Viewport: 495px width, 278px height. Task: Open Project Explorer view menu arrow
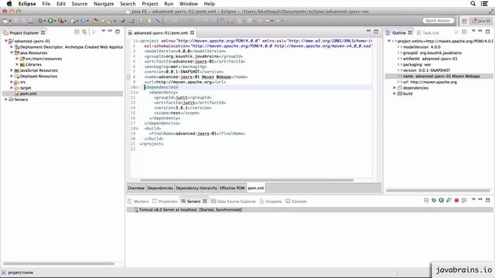pos(103,31)
